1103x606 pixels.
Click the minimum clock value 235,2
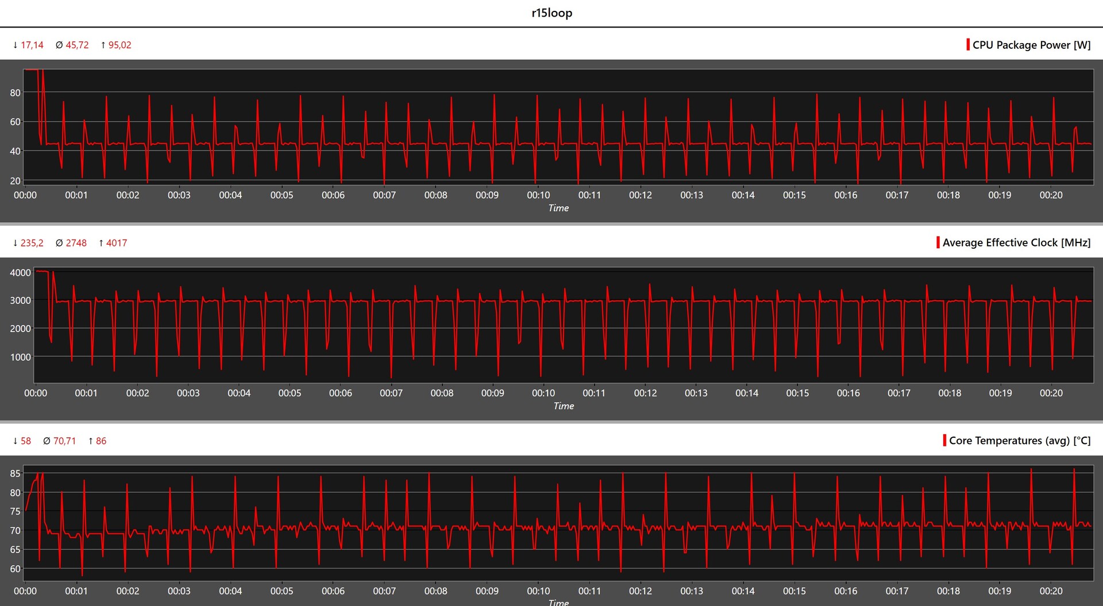(x=32, y=243)
